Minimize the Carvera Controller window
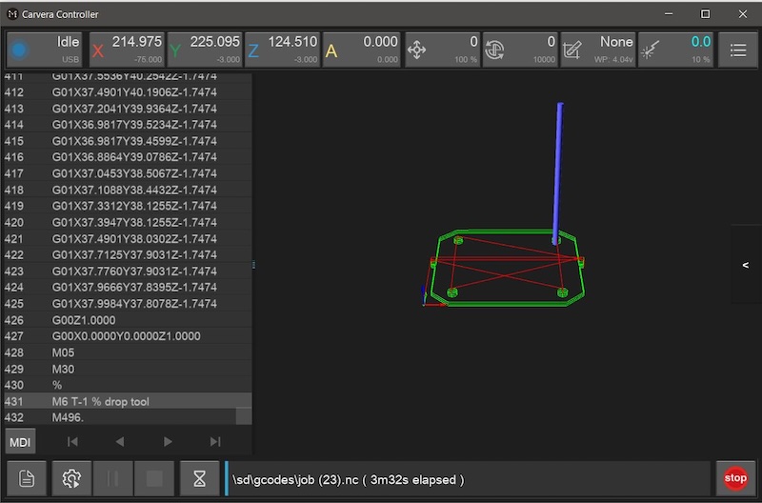 click(669, 14)
